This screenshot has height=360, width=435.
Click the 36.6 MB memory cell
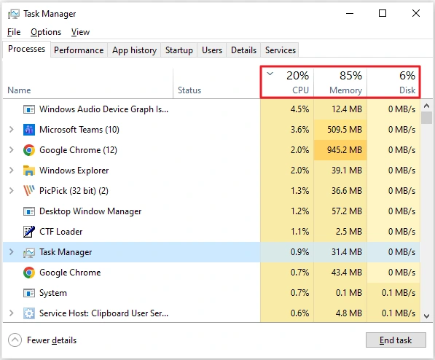pyautogui.click(x=340, y=191)
